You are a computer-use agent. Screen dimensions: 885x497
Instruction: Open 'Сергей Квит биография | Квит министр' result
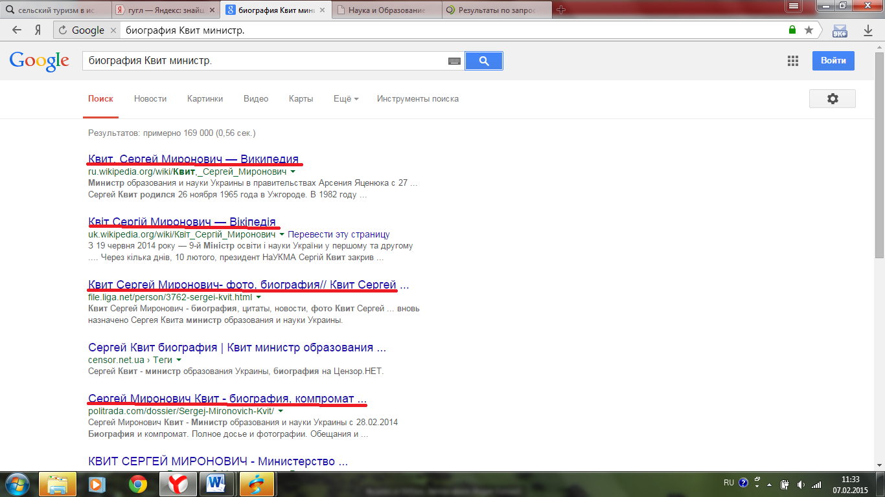(237, 348)
